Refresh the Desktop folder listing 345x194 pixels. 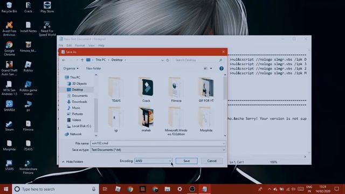(168, 60)
